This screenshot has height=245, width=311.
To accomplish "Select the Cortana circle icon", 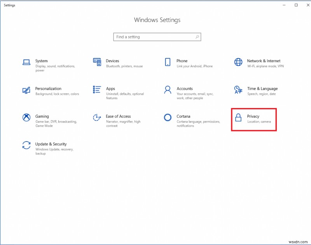I will click(168, 117).
